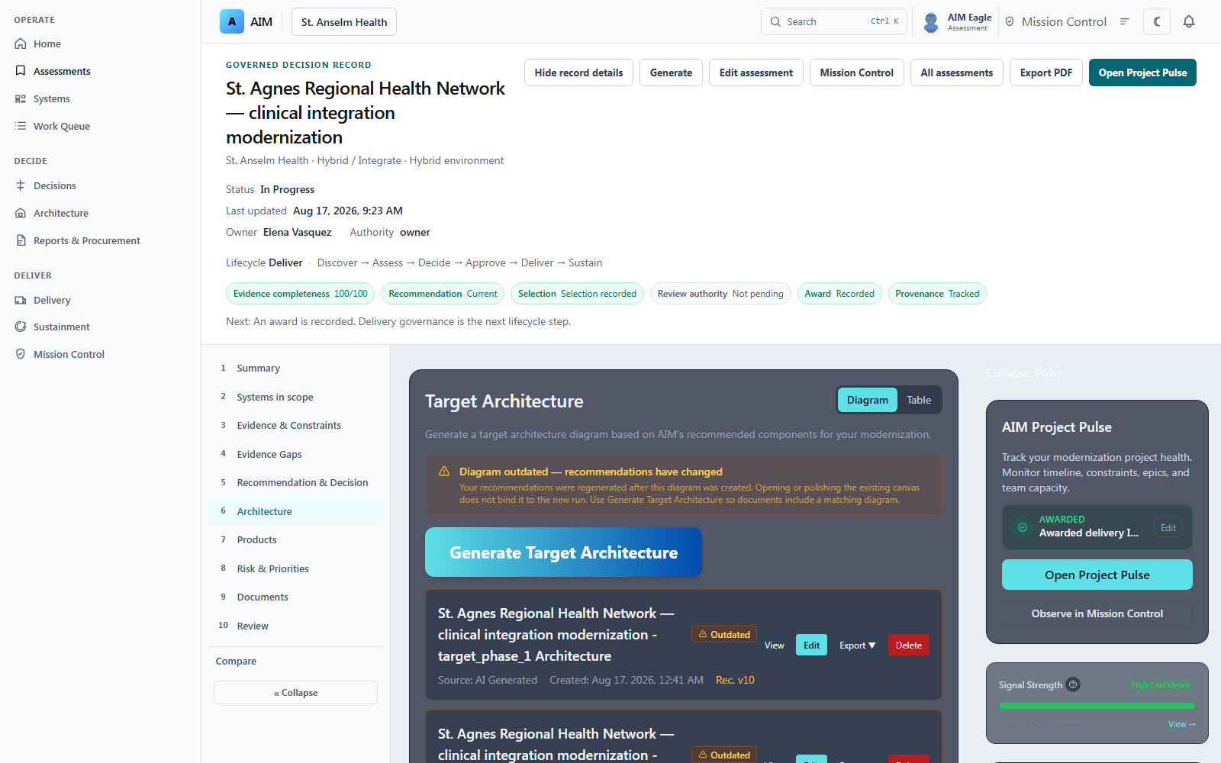
Task: Collapse the Pulse panel
Action: (1024, 373)
